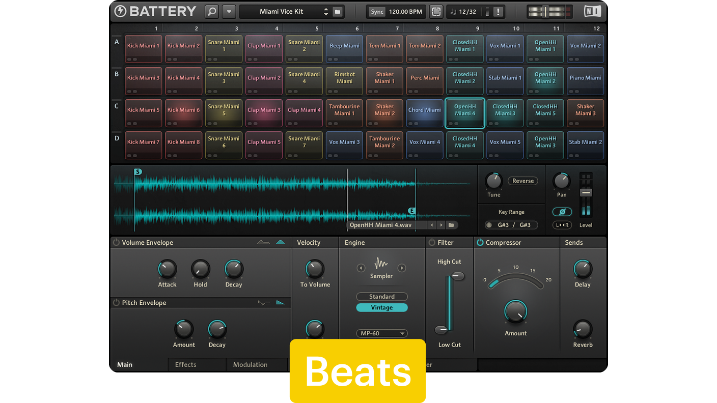The image size is (717, 403).
Task: Toggle the Compressor power button
Action: click(x=480, y=243)
